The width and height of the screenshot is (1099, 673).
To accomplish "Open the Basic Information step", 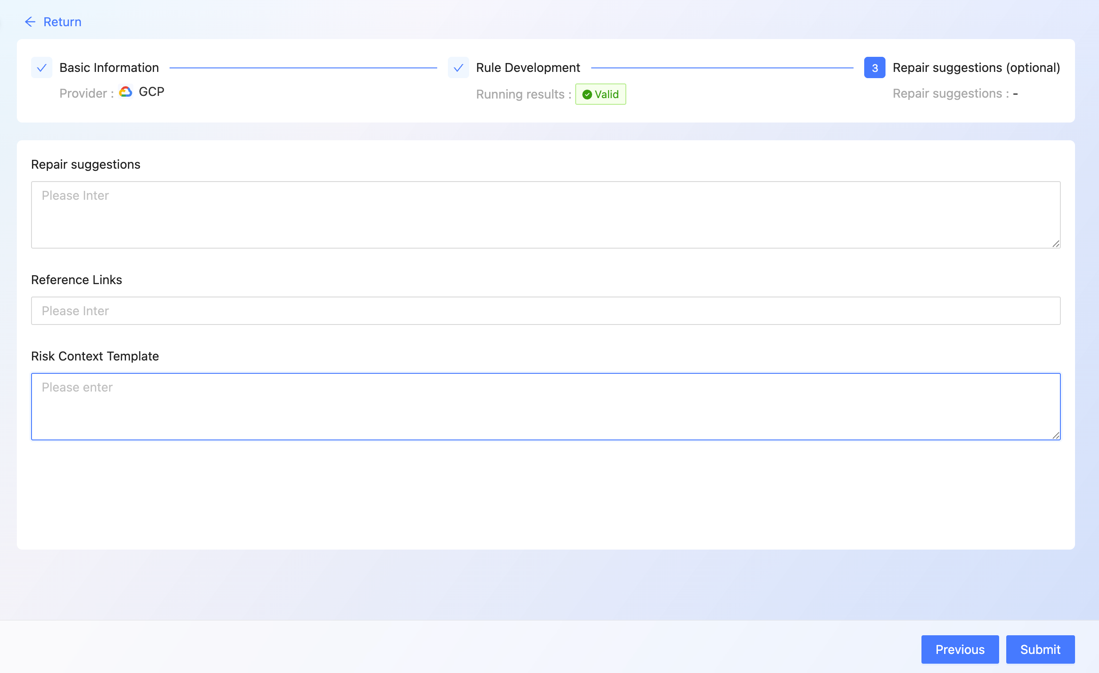I will pos(109,68).
